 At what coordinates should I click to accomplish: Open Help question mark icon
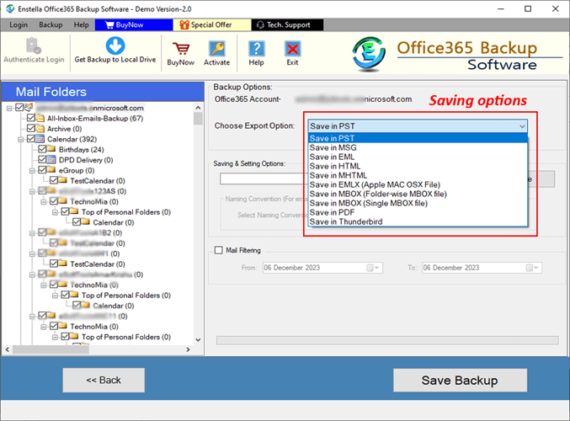pos(256,49)
